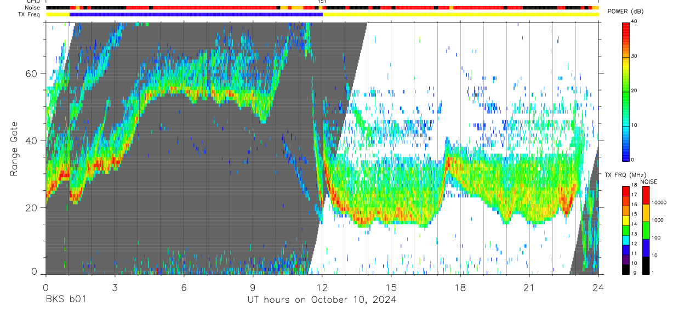The height and width of the screenshot is (311, 673).
Task: Click the 1000 tick on the NOISE legend
Action: coord(658,220)
